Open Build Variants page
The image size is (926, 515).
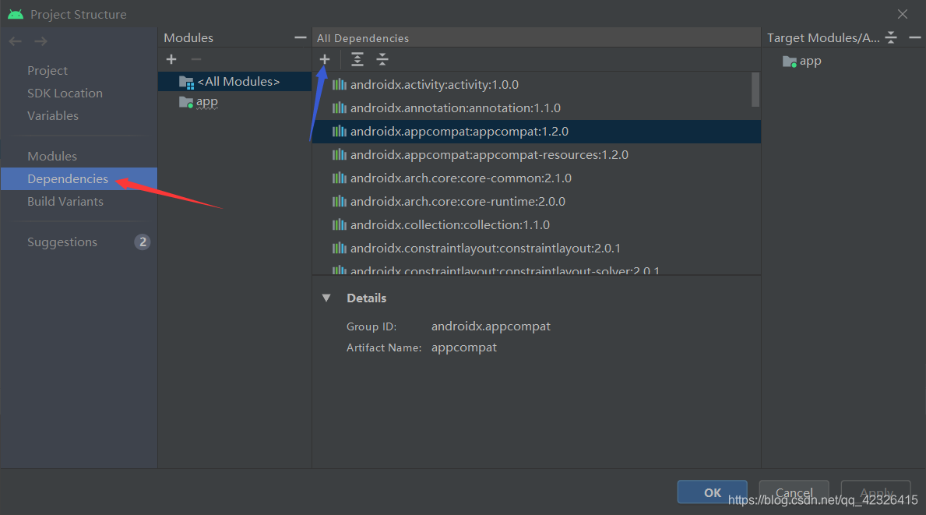pyautogui.click(x=65, y=201)
